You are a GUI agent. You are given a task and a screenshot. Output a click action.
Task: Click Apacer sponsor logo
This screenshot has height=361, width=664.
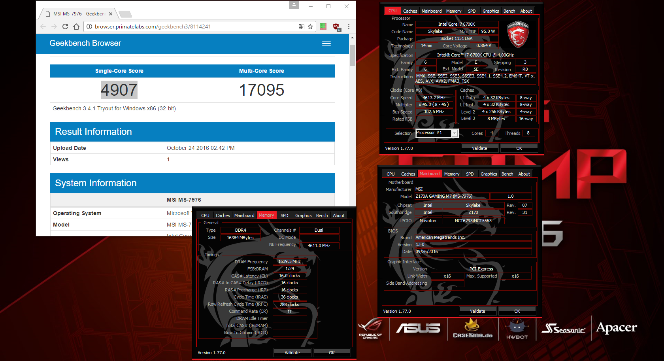[x=617, y=328]
